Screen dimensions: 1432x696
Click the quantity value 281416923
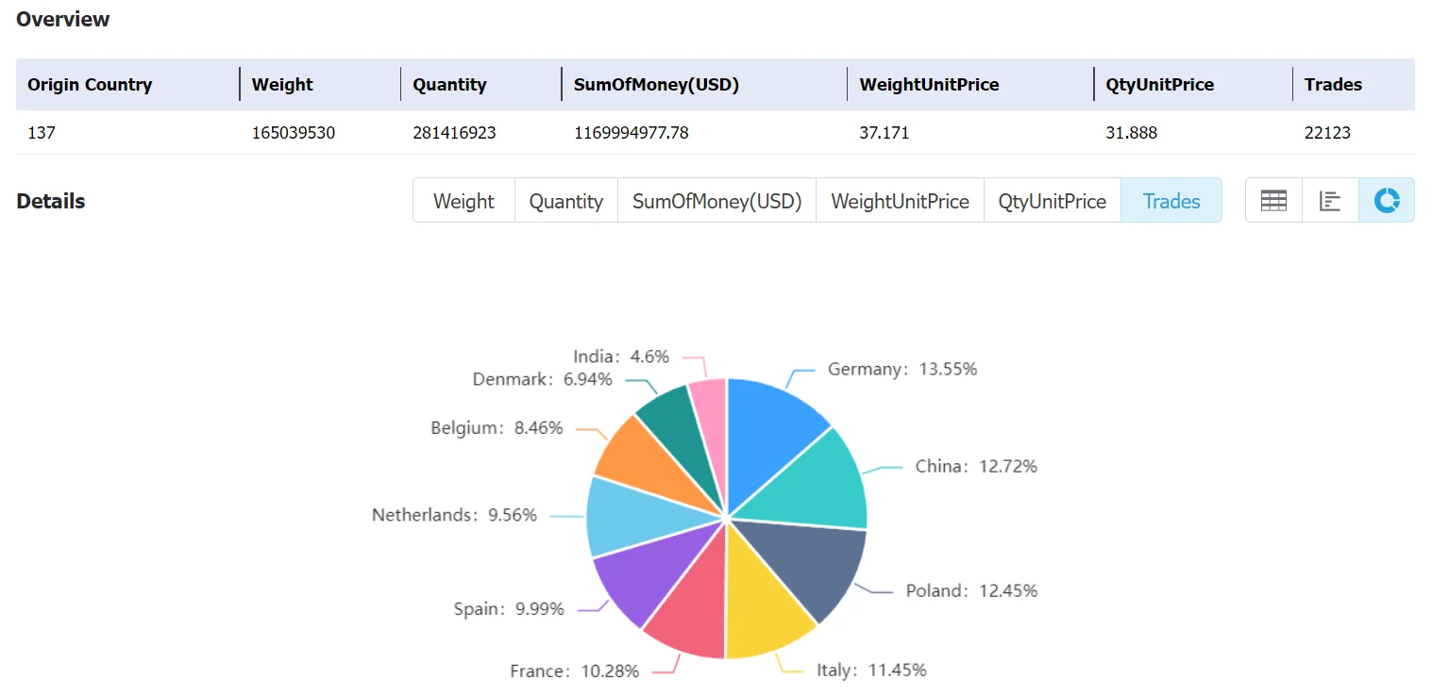point(454,133)
